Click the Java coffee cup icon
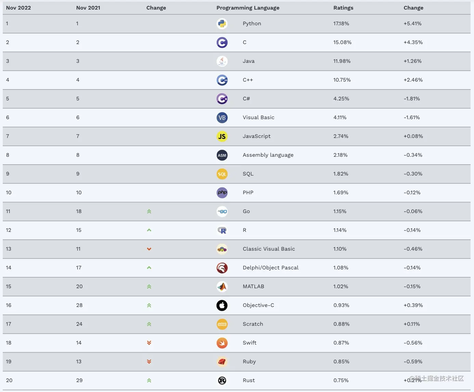This screenshot has height=392, width=474. (x=222, y=61)
